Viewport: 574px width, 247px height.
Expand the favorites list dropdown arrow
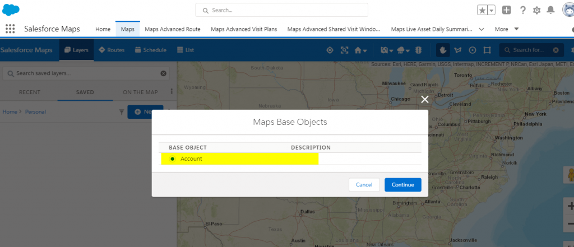click(x=492, y=10)
